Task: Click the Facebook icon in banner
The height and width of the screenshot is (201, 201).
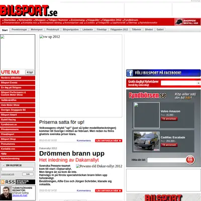Action: (130, 73)
